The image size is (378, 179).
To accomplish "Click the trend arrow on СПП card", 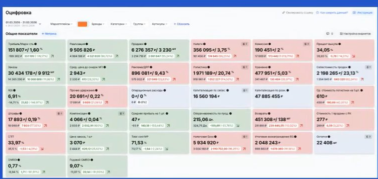I will click(42, 149).
